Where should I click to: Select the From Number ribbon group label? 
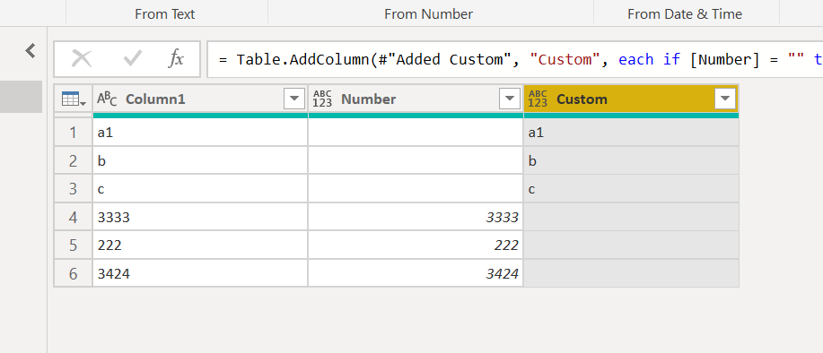(428, 14)
